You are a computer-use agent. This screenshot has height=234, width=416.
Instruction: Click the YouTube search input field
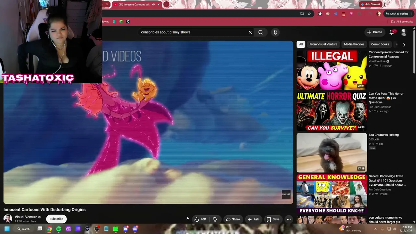193,32
